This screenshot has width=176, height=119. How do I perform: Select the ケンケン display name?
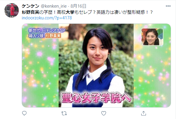pos(31,6)
